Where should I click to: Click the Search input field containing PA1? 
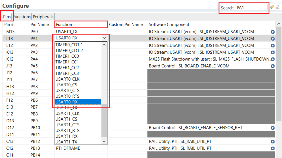(x=251, y=7)
